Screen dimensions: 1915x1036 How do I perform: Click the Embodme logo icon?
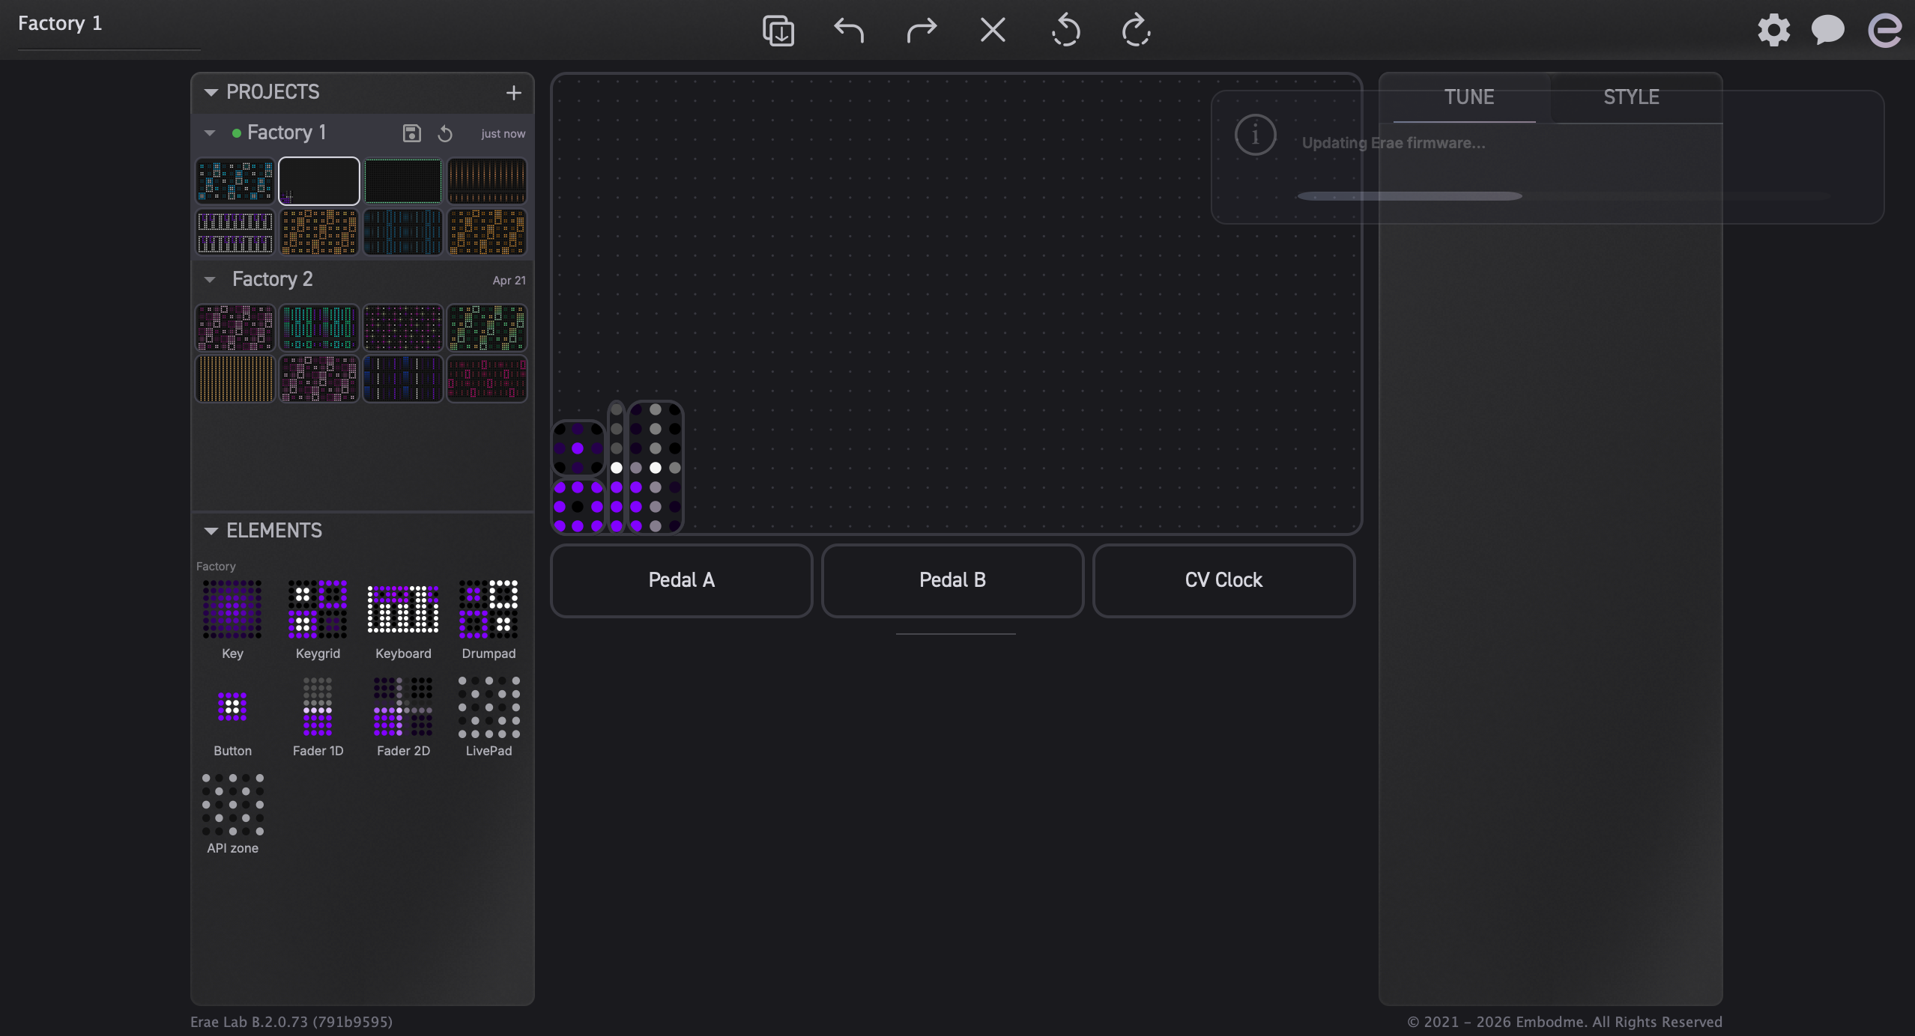1884,31
